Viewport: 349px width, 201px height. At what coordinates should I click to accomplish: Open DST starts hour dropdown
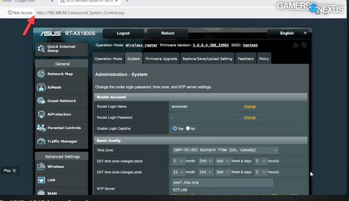pyautogui.click(x=260, y=161)
